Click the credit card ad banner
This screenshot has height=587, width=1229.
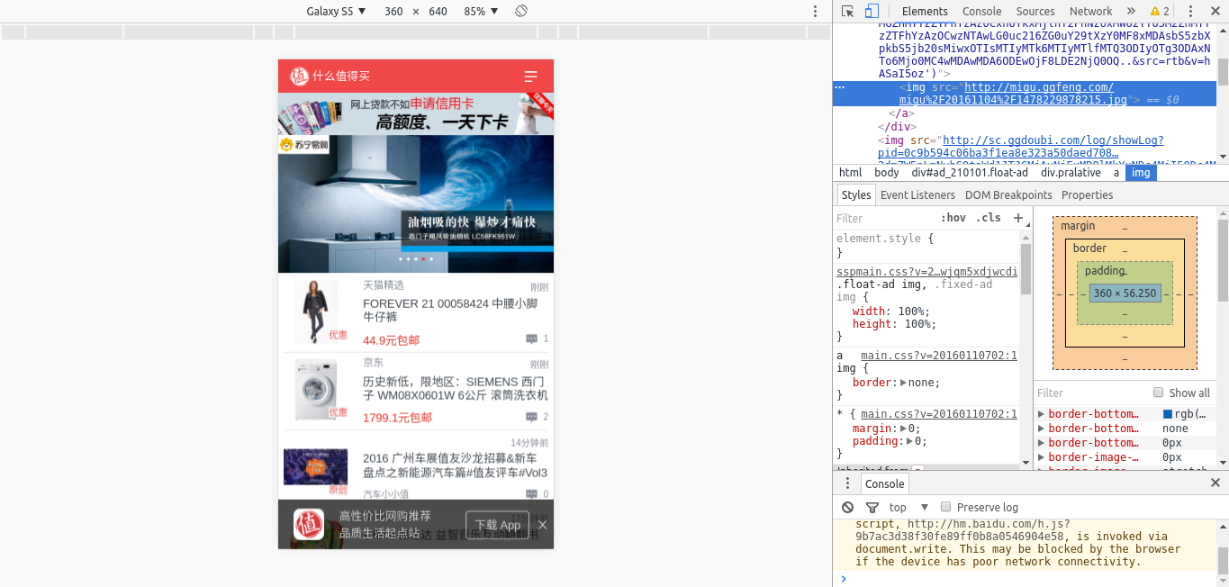416,114
